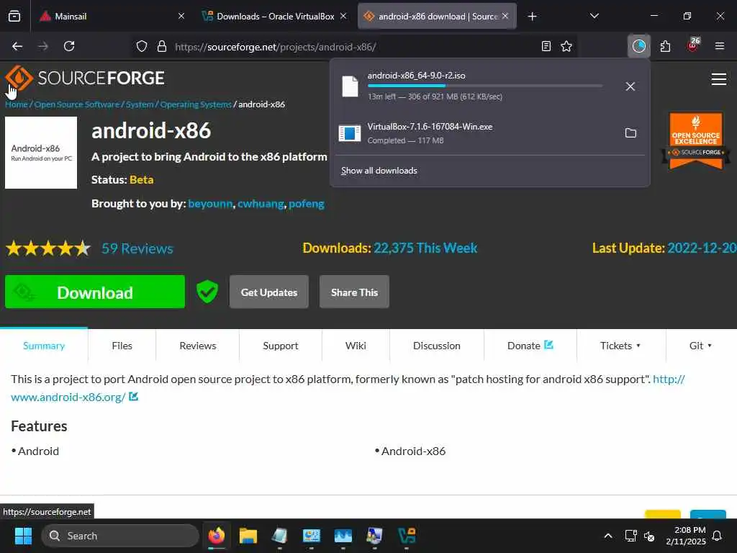737x553 pixels.
Task: Open the www.android-x86.org link
Action: coord(68,397)
